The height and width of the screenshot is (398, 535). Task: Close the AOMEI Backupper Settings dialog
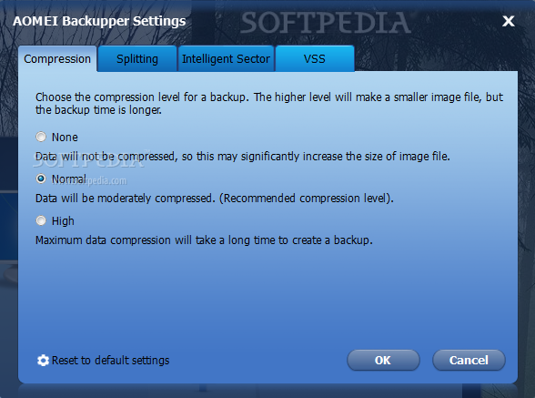[x=508, y=21]
